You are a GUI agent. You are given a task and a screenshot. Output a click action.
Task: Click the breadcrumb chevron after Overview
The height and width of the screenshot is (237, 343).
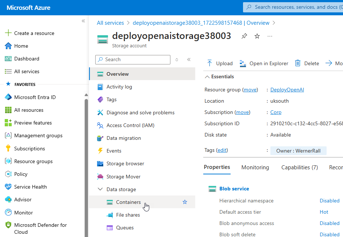[x=274, y=23]
